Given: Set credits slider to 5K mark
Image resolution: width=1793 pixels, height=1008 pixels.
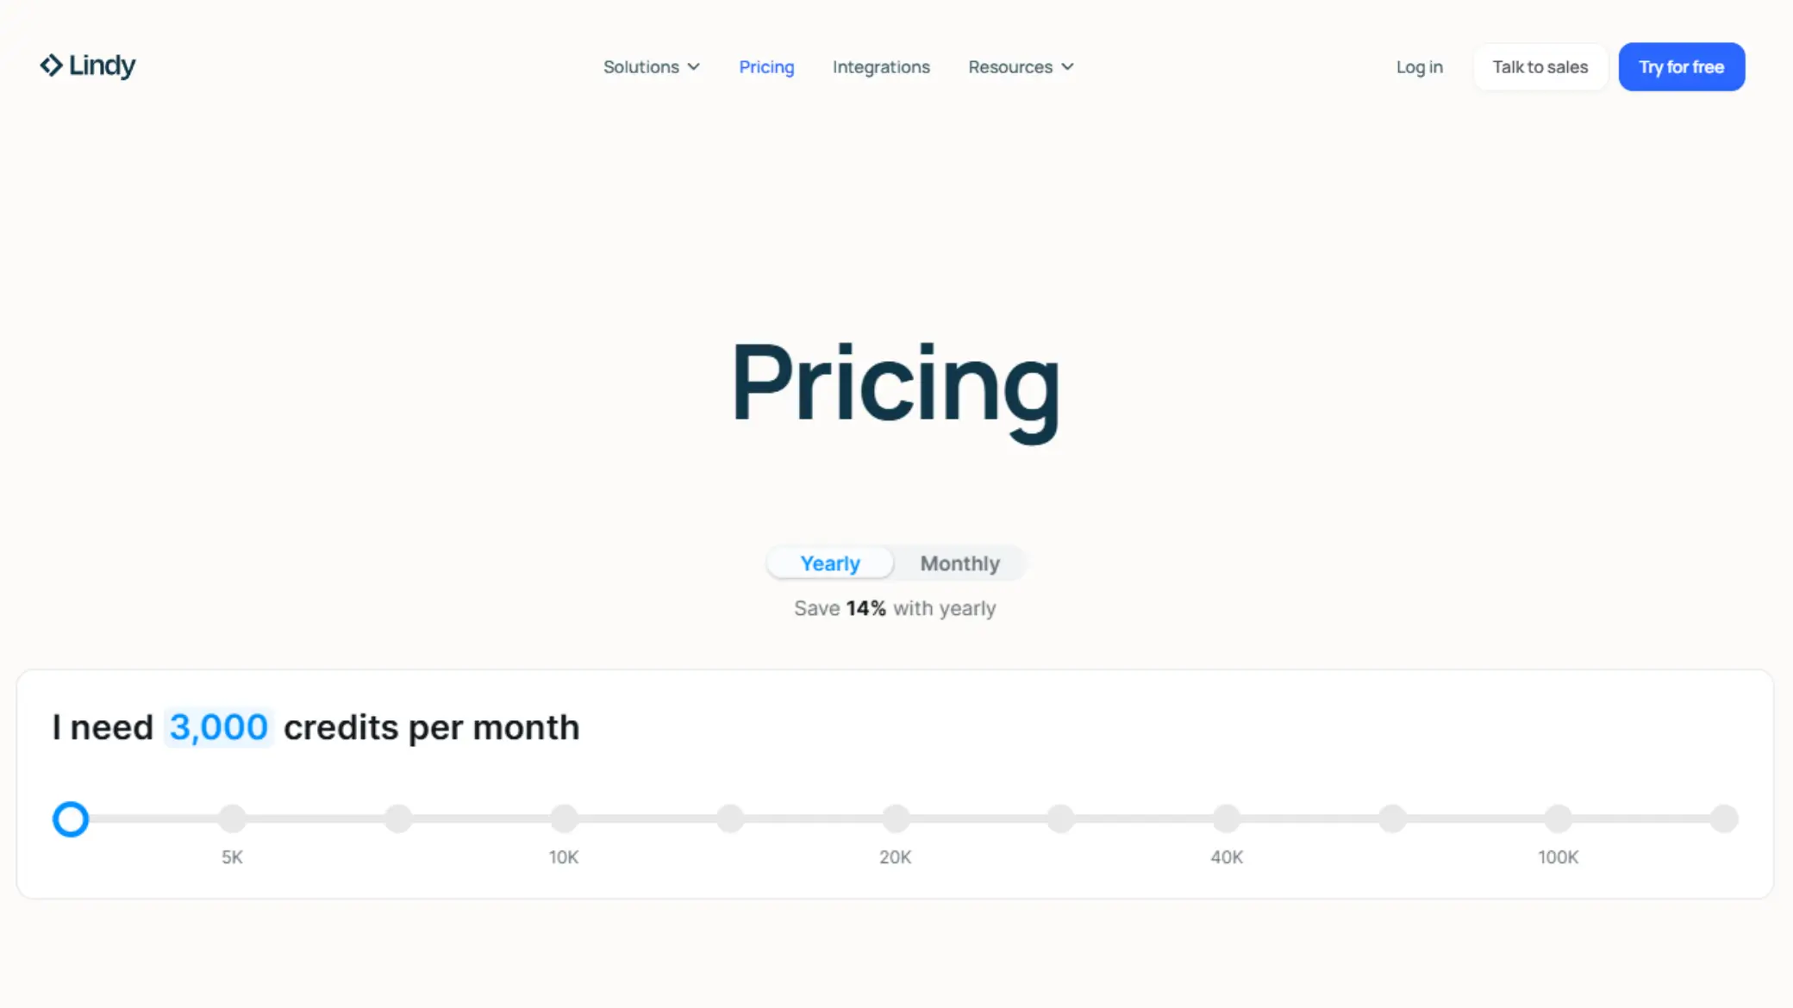Looking at the screenshot, I should coord(232,818).
